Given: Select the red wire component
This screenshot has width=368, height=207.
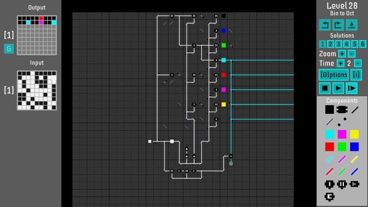Looking at the screenshot, I should point(329,171).
